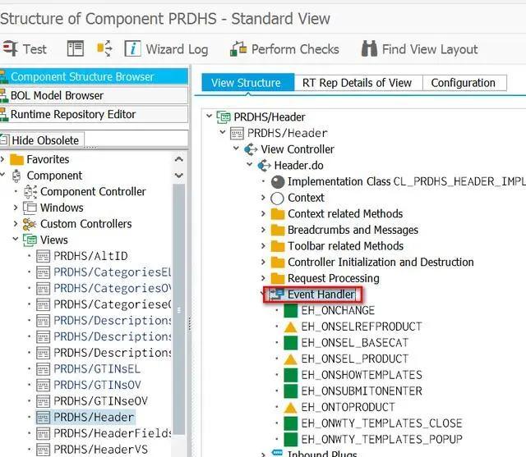Image resolution: width=526 pixels, height=457 pixels.
Task: Collapse the View Controller node
Action: tap(236, 149)
